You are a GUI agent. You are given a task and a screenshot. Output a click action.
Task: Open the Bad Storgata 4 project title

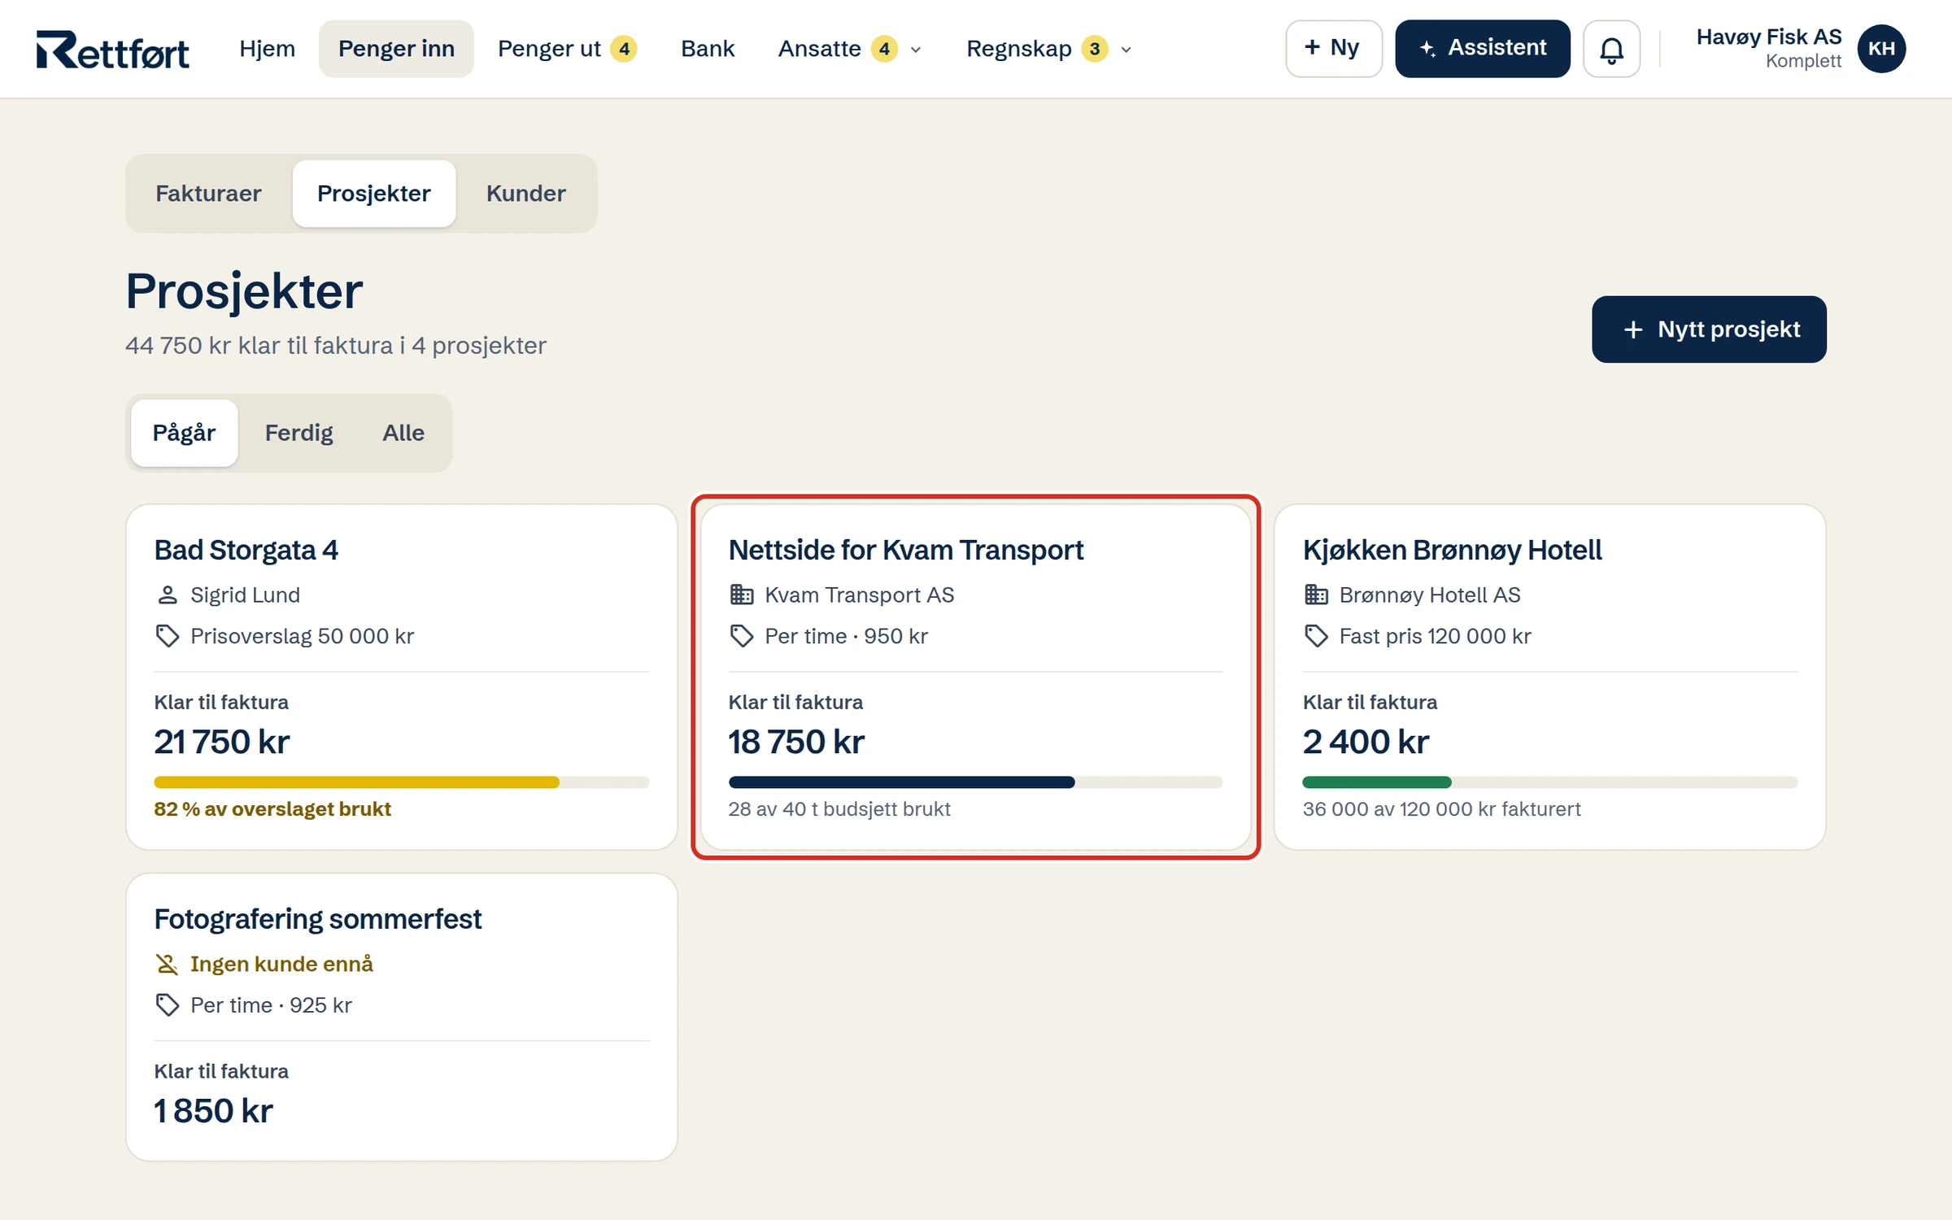coord(246,551)
